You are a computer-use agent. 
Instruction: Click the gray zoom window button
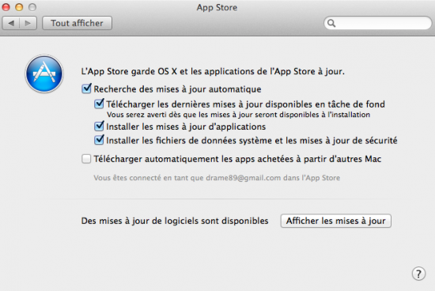pyautogui.click(x=32, y=7)
